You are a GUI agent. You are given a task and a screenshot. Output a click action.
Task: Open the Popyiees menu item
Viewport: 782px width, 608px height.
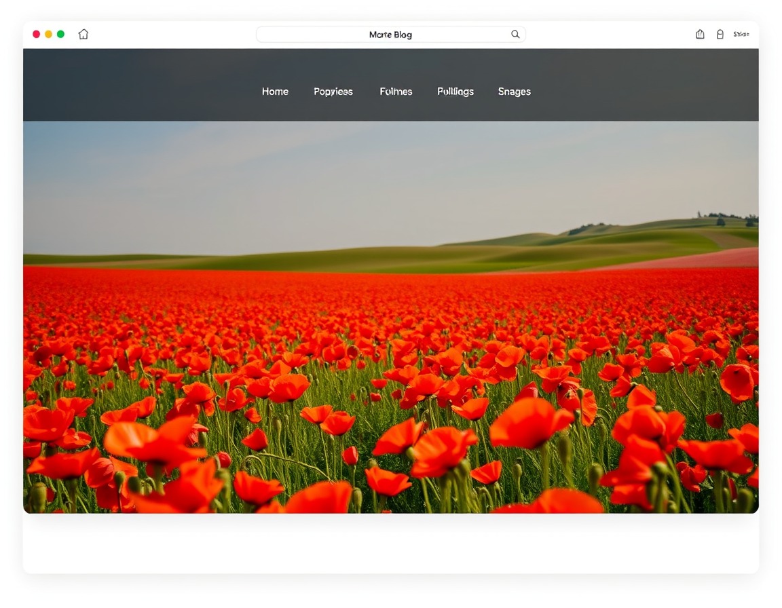pyautogui.click(x=333, y=92)
